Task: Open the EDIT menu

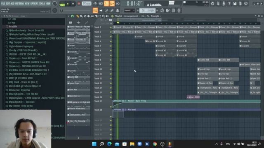Action: pos(8,3)
